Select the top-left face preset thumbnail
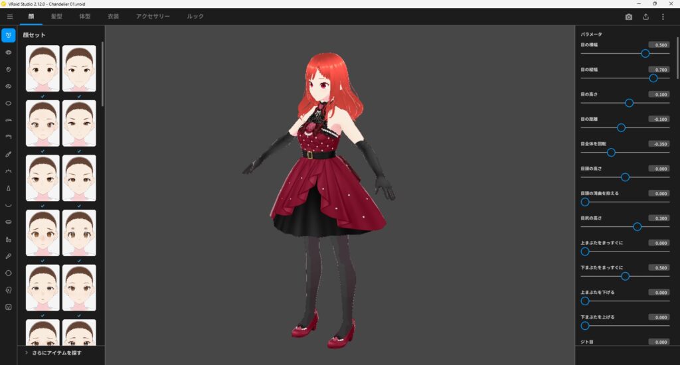The image size is (680, 365). [x=42, y=68]
